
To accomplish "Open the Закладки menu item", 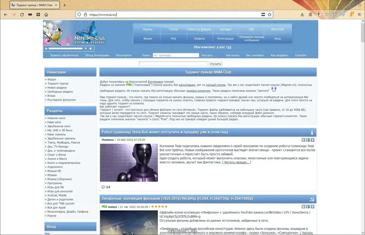I will coord(225,29).
